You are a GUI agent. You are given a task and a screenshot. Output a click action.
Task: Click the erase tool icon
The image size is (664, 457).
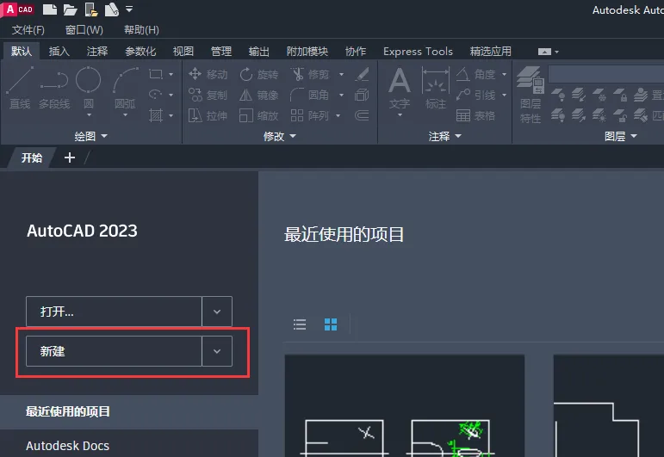[x=362, y=74]
